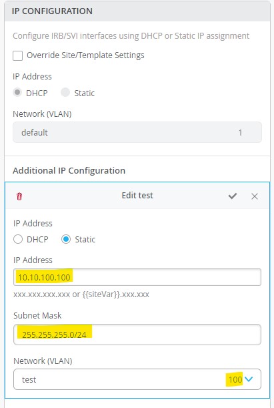Enable Override Site/Template Settings checkbox

click(17, 55)
